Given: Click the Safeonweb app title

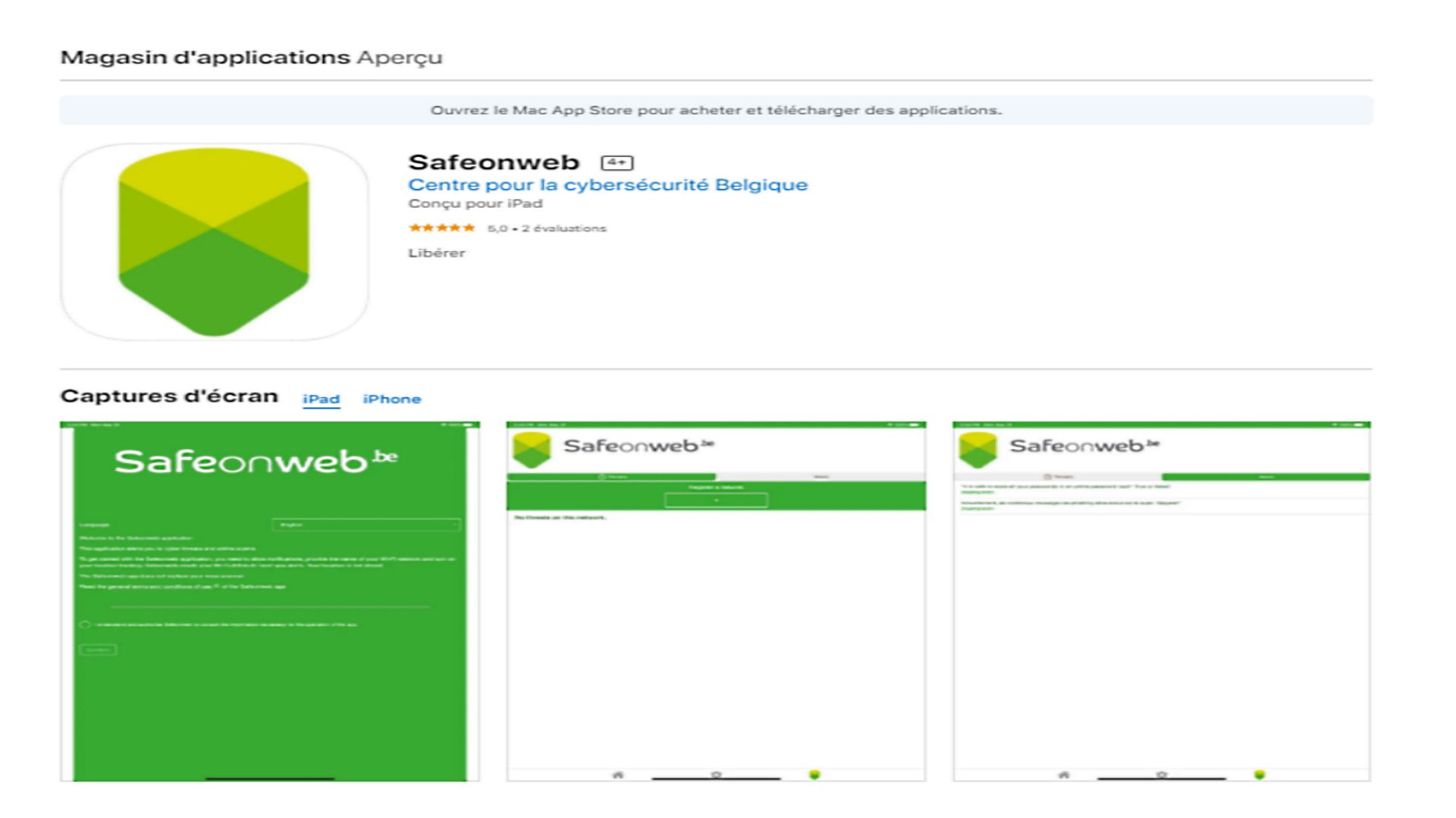Looking at the screenshot, I should click(x=494, y=162).
